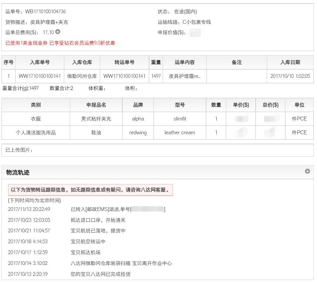Open 入库单号 column entry WW1710100100141
The width and height of the screenshot is (317, 282).
coord(40,76)
